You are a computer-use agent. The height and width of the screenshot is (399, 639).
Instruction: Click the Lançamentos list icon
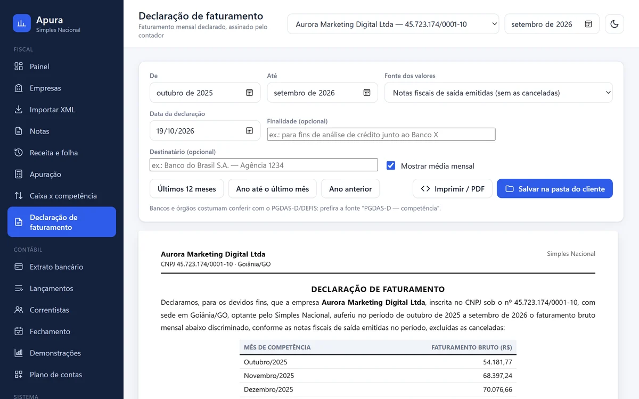coord(19,288)
